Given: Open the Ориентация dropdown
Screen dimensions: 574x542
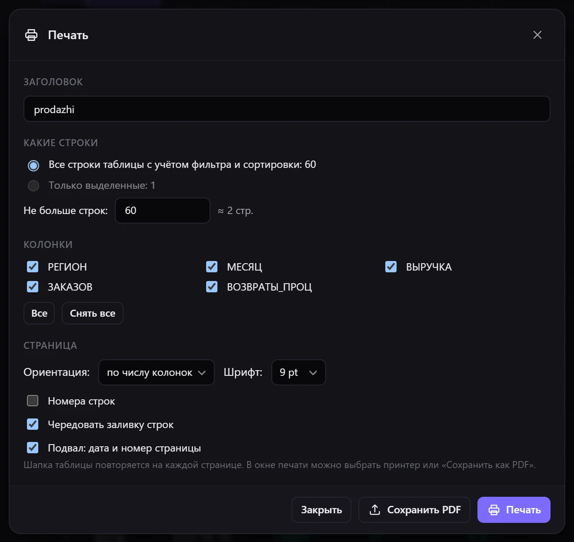Looking at the screenshot, I should [x=157, y=372].
